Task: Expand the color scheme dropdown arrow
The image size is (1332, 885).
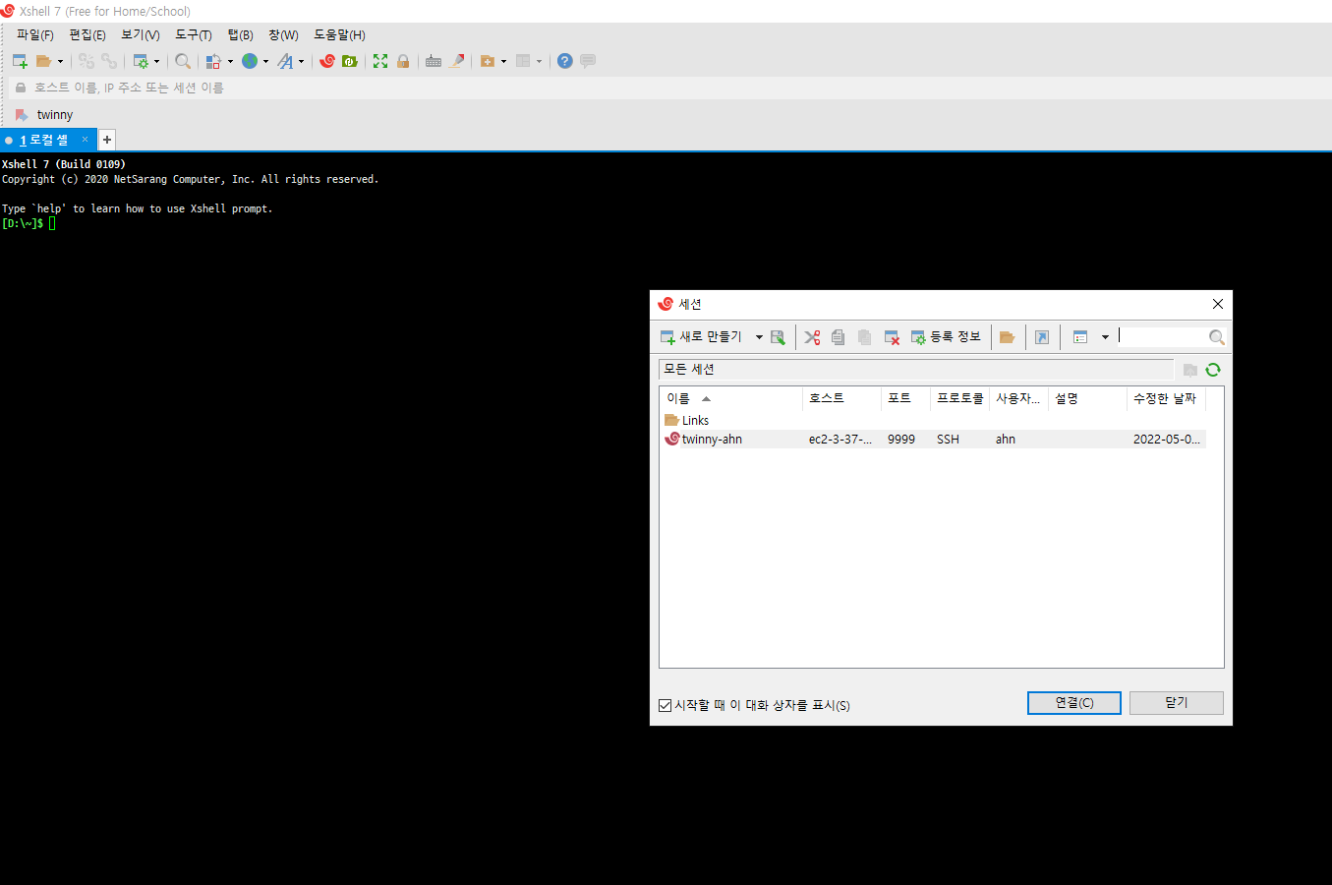Action: tap(231, 61)
